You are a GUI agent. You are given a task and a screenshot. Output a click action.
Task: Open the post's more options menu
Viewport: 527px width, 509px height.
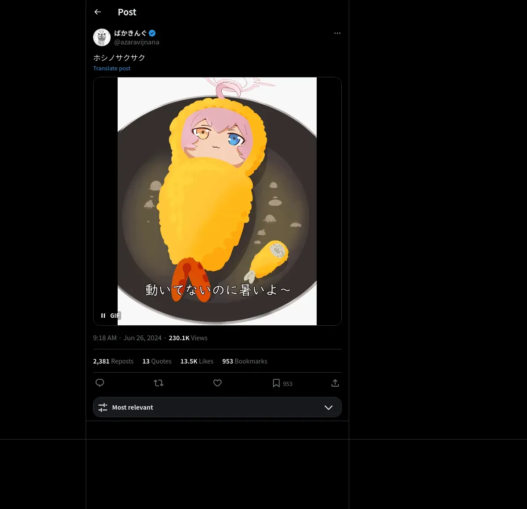[337, 33]
